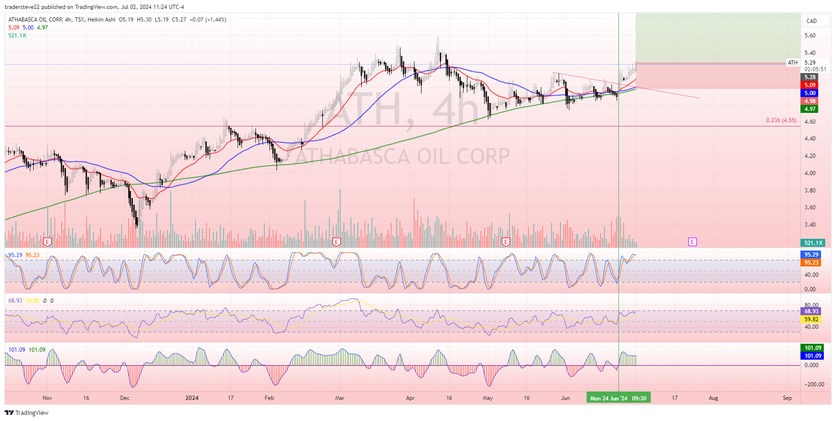836x421 pixels.
Task: Click the orange 95.23 stochastic axis label
Action: [x=811, y=263]
